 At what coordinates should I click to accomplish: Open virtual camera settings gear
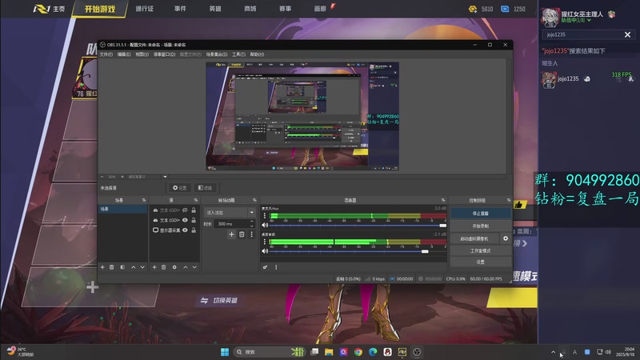506,238
